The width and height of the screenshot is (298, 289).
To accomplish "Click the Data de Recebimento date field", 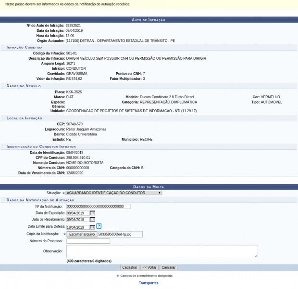I will [x=78, y=220].
